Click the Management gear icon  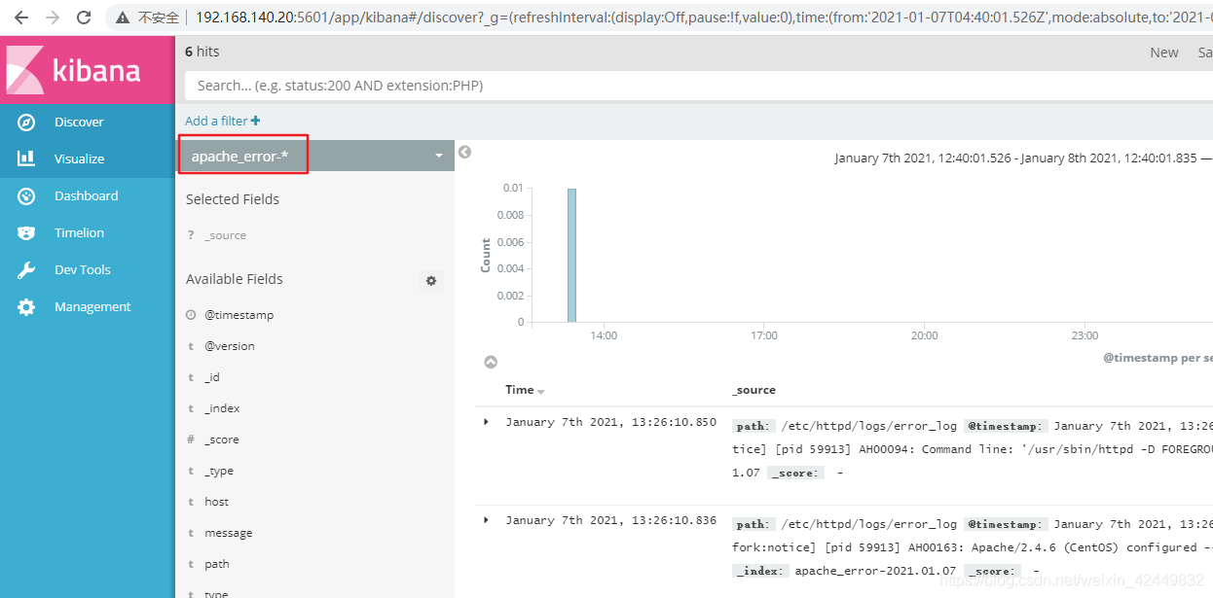click(x=26, y=307)
